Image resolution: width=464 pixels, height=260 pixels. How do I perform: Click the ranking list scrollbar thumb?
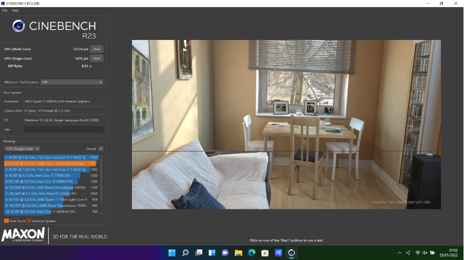coord(101,181)
